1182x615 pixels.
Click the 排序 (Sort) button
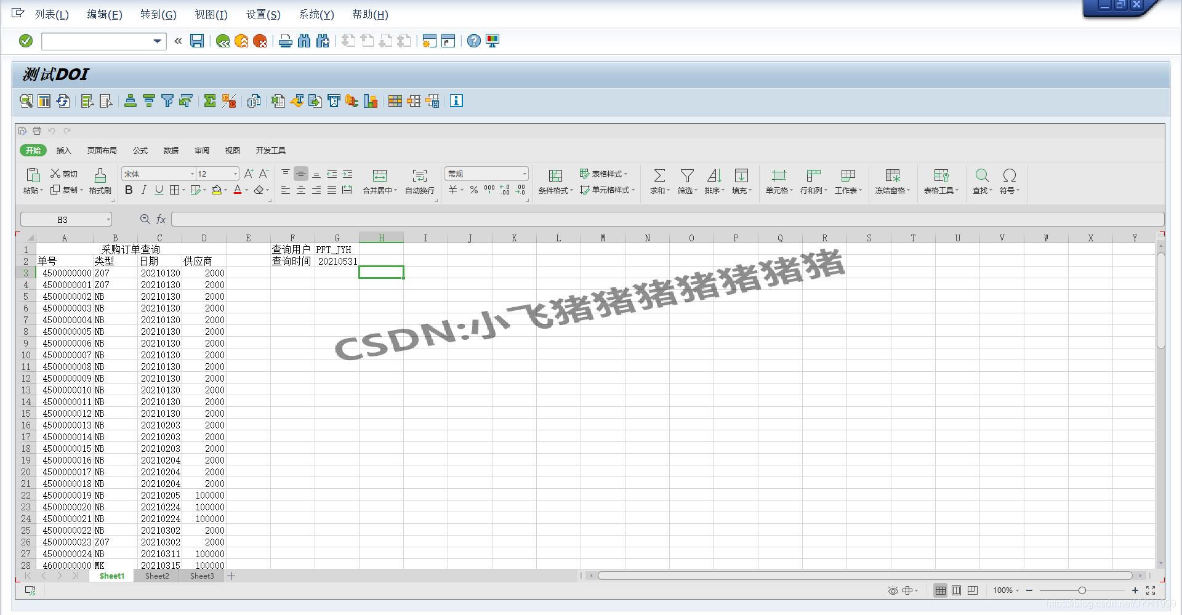714,182
